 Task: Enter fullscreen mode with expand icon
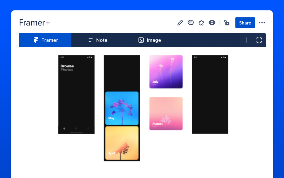pyautogui.click(x=259, y=40)
